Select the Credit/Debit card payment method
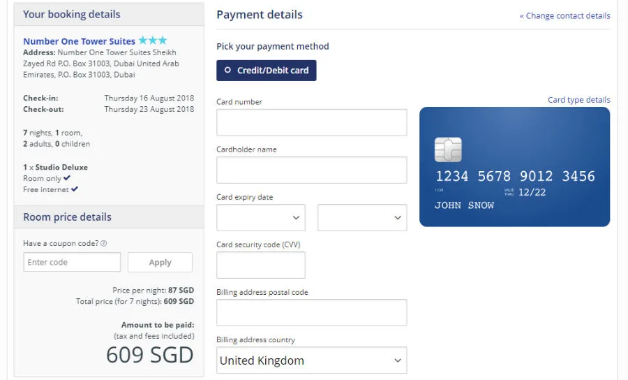 (266, 71)
